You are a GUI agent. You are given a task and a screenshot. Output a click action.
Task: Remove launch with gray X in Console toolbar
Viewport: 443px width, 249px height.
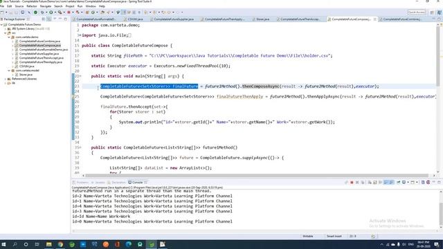click(x=357, y=183)
